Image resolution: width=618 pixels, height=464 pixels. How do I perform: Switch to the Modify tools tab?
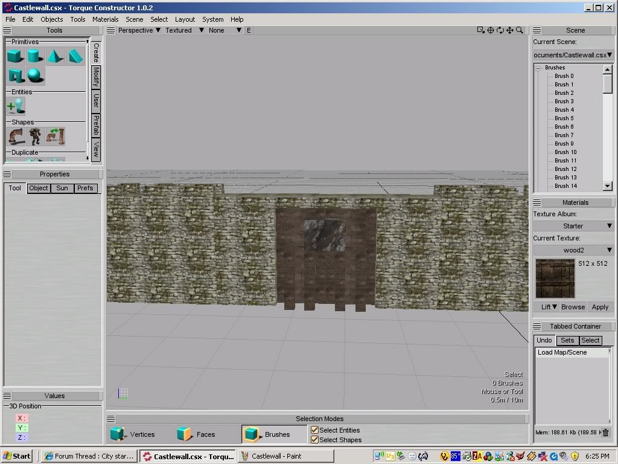pos(95,78)
